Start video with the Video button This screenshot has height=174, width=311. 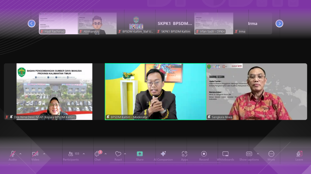35,156
